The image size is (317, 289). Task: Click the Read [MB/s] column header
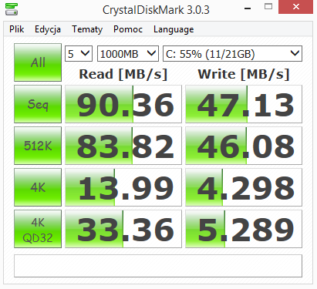123,74
